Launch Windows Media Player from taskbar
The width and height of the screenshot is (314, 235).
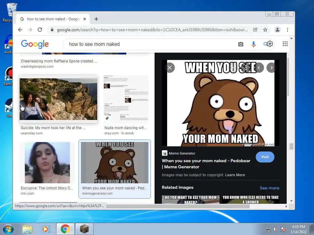click(46, 229)
